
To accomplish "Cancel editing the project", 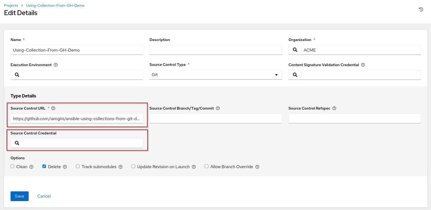I will pyautogui.click(x=44, y=196).
